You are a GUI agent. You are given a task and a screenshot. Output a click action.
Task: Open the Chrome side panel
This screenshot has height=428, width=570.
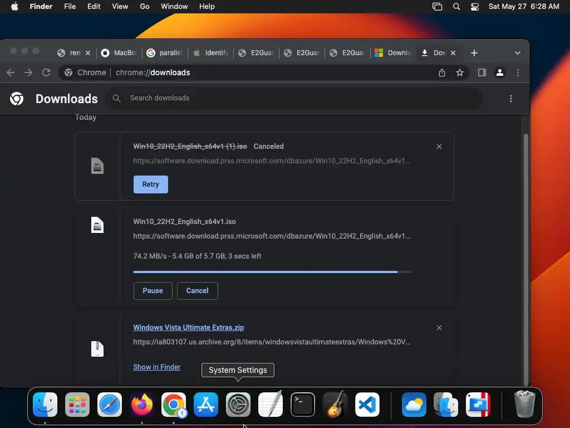(x=482, y=73)
